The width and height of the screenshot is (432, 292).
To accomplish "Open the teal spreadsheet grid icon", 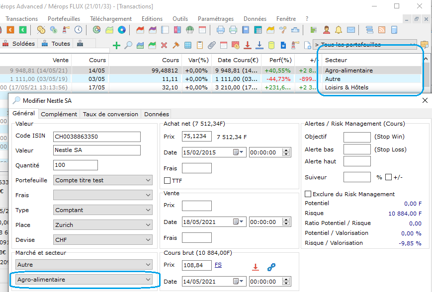I will 258,30.
